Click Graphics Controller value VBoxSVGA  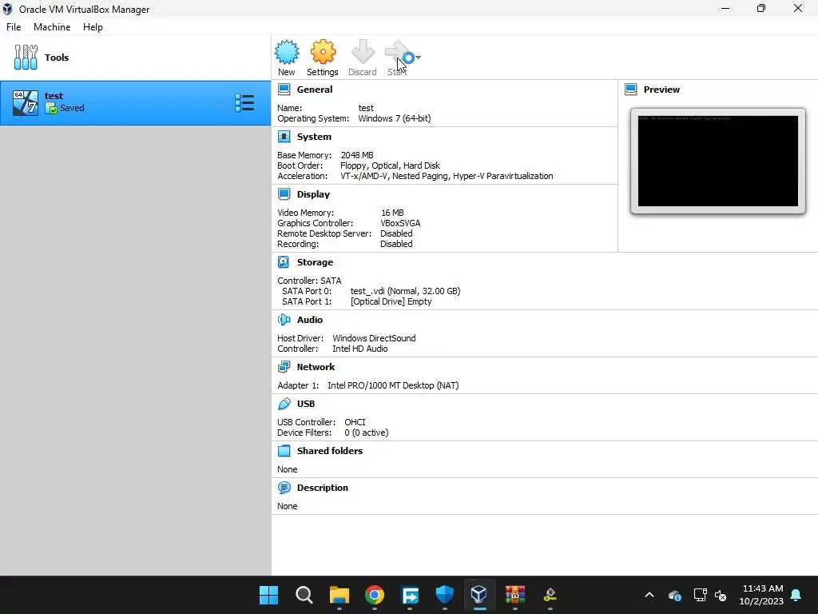point(400,223)
